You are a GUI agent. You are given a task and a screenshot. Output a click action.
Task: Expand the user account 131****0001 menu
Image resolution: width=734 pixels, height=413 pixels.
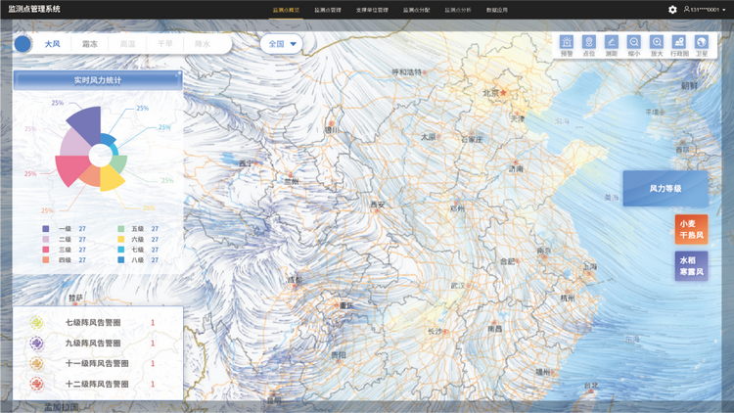click(x=706, y=9)
